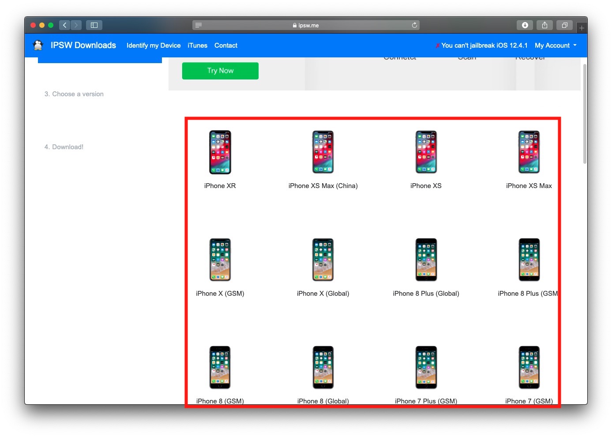Select the iPhone XS Max device image
This screenshot has height=437, width=612.
coord(529,152)
